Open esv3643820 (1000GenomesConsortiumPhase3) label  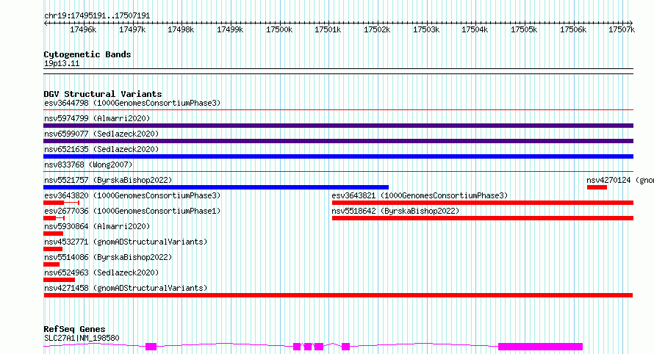click(132, 195)
